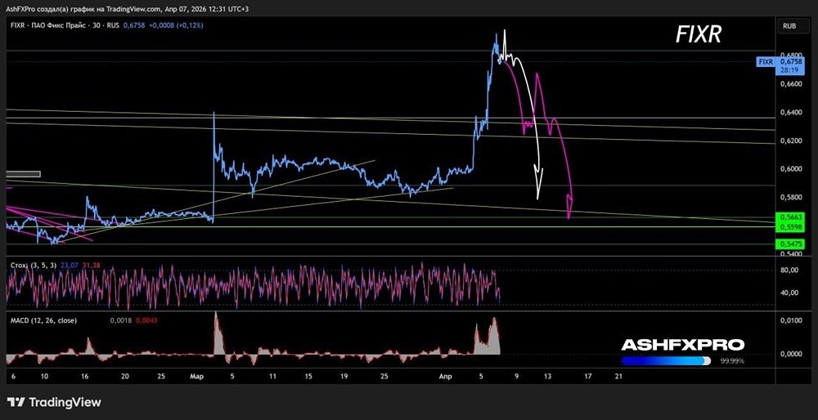Click the Stochastic value 31,38
This screenshot has width=818, height=420.
91,266
